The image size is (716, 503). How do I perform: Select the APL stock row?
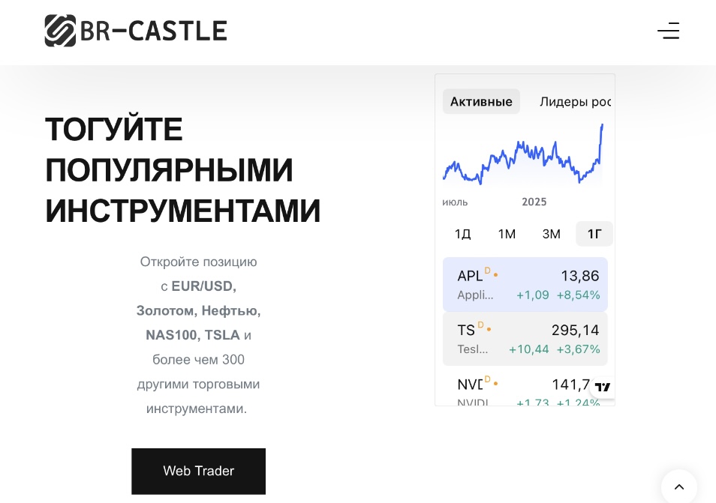[x=525, y=284]
